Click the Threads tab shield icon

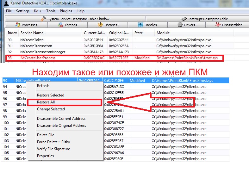point(61,25)
